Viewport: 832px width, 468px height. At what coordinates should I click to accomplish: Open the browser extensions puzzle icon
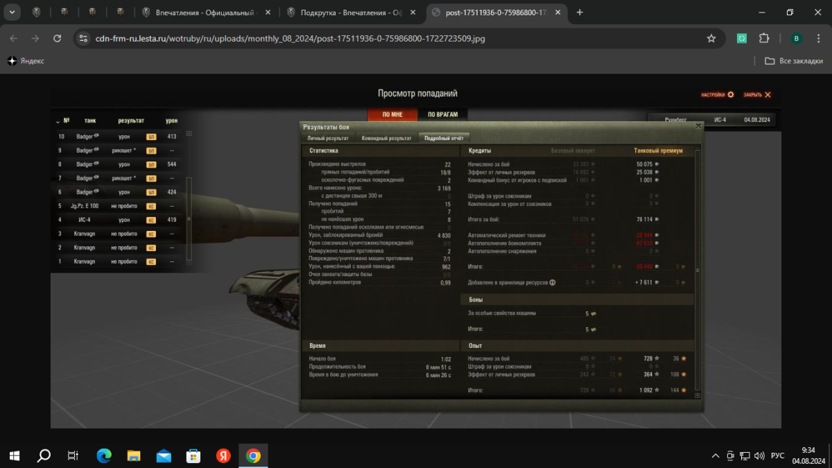coord(764,39)
